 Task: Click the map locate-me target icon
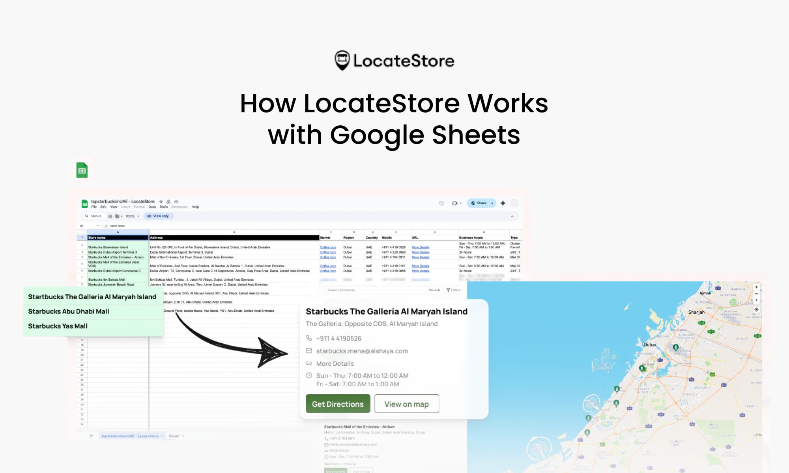[756, 310]
